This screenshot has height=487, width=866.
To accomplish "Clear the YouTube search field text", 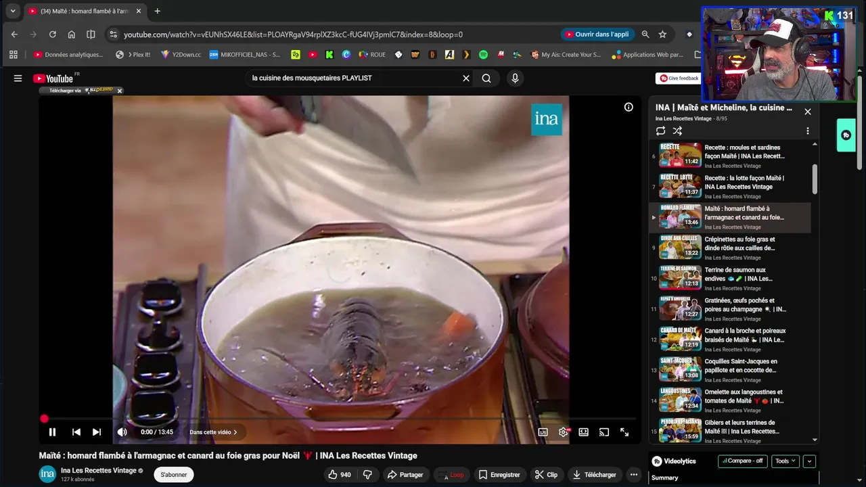I will 466,78.
